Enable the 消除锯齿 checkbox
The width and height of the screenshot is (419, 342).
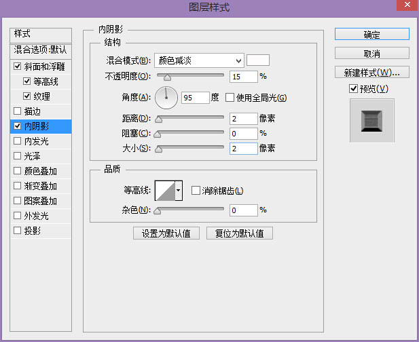[196, 191]
